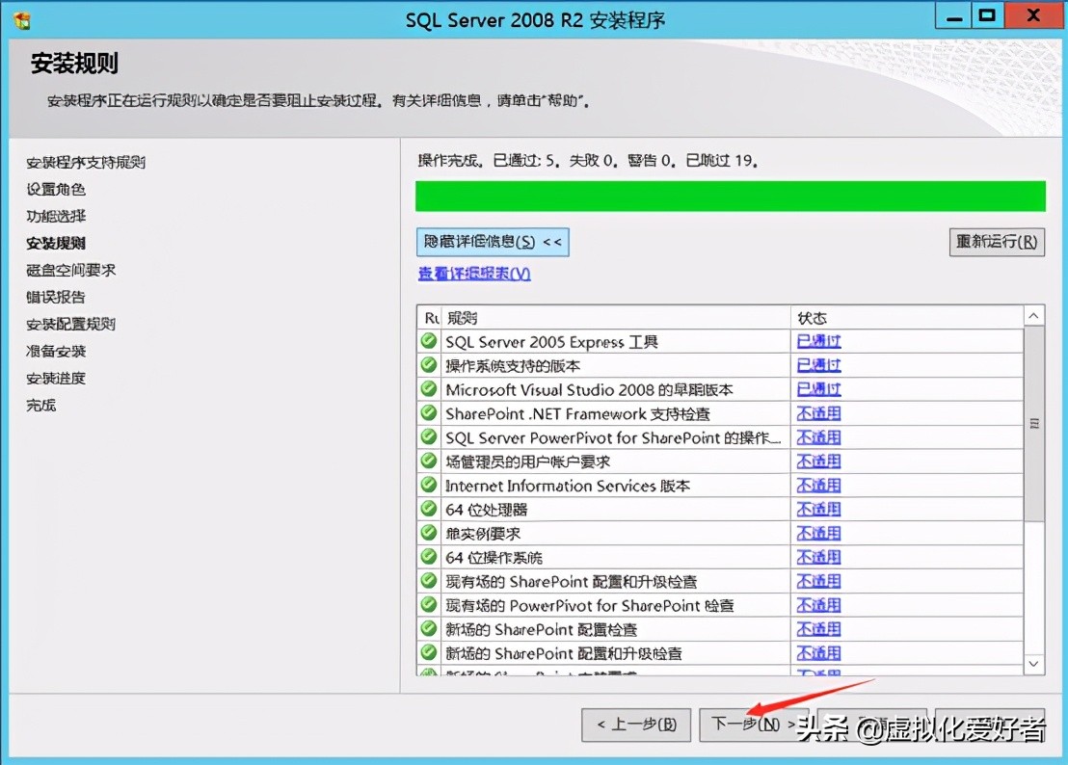
Task: Select 准备安装 step in sidebar
Action: (56, 352)
